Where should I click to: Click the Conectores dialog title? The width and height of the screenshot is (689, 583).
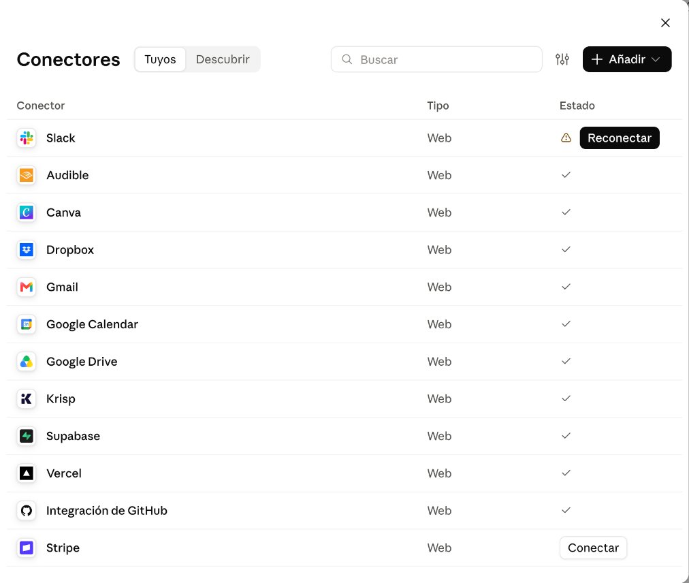click(x=69, y=59)
